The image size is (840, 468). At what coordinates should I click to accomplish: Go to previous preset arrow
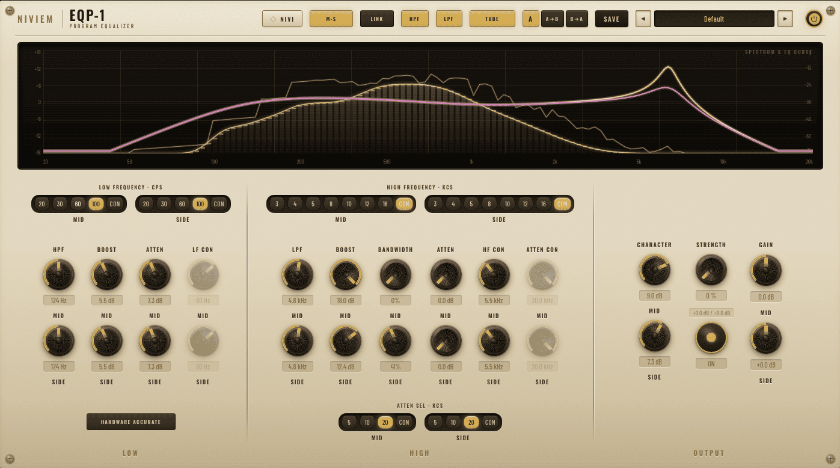click(643, 19)
